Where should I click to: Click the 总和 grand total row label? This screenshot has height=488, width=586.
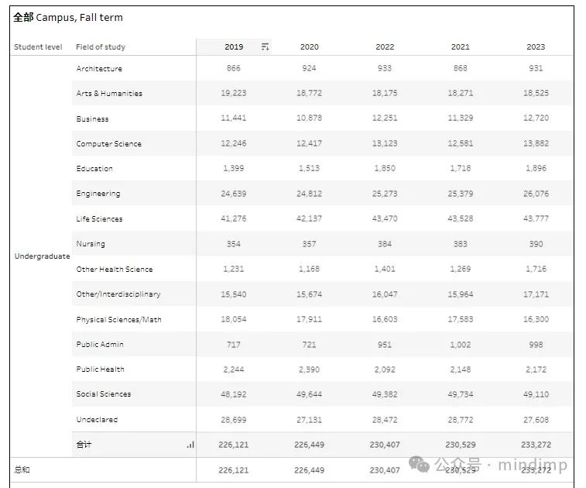(x=22, y=469)
